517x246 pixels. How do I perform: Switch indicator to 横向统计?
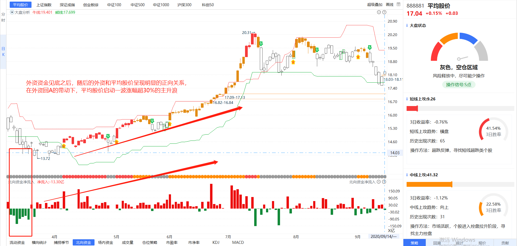pos(39,243)
